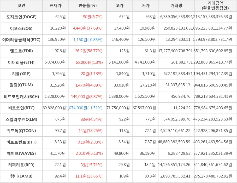This screenshot has width=237, height=183.
Task: Click EOS high price 17,400원
Action: pyautogui.click(x=122, y=28)
